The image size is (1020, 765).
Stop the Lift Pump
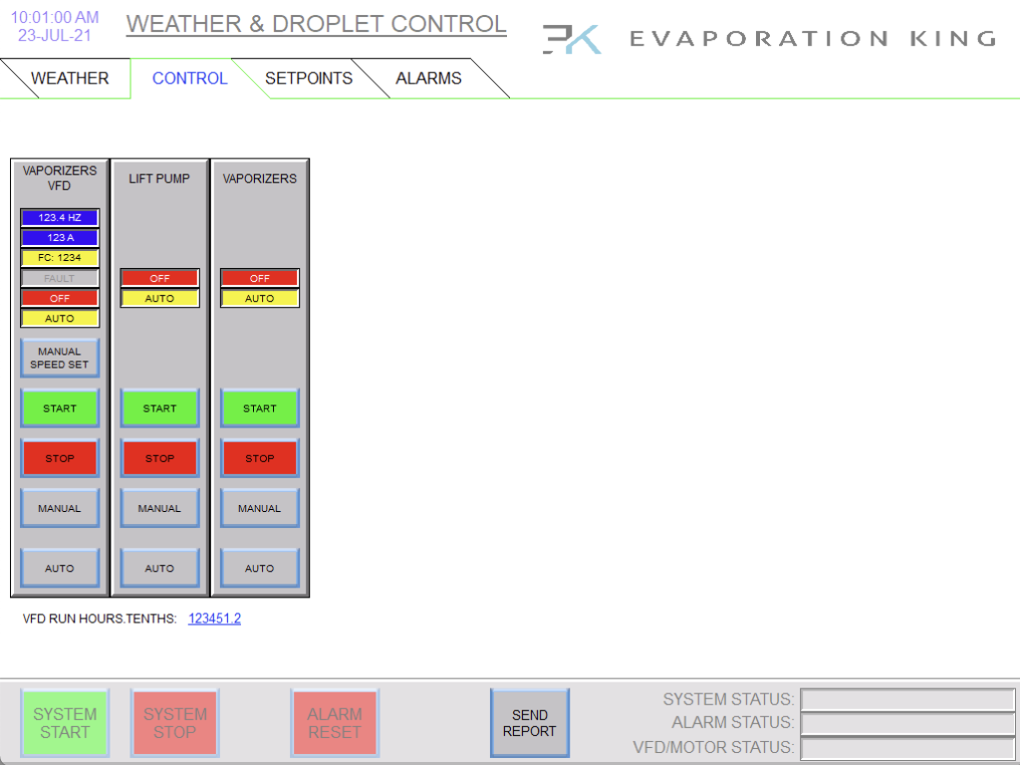[160, 458]
